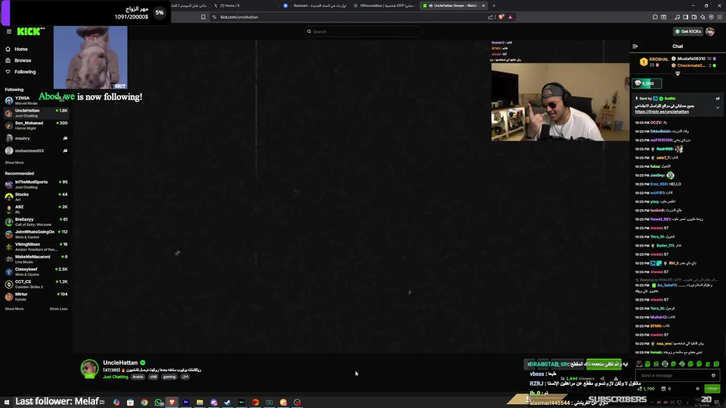726x408 pixels.
Task: Open the VikingNilsen channel
Action: [x=36, y=246]
